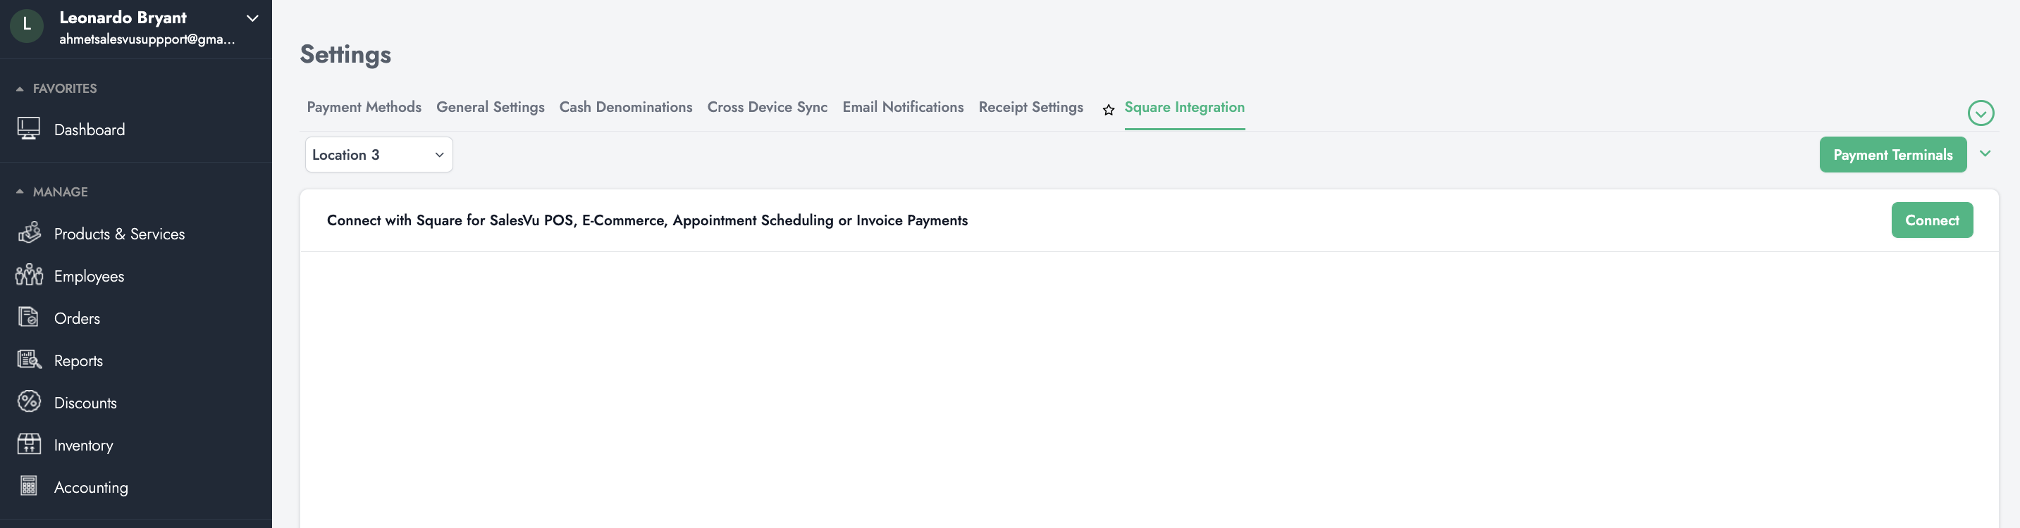2020x528 pixels.
Task: Open the Location 3 dropdown
Action: [x=378, y=155]
